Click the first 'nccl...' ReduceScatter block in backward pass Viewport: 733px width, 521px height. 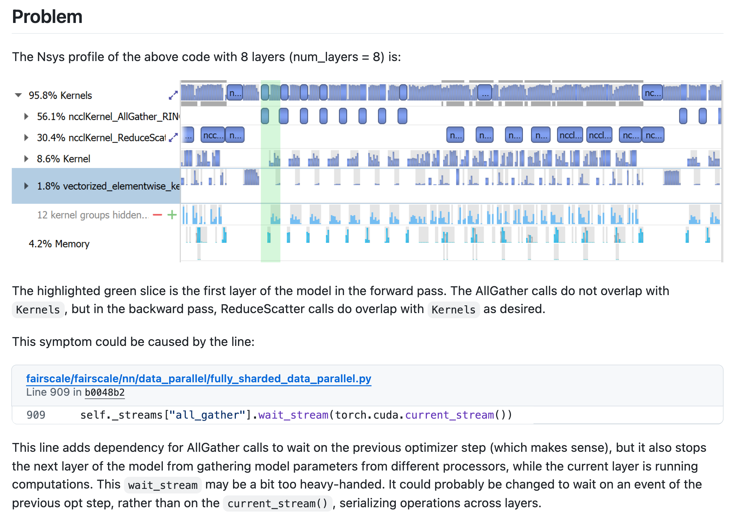pyautogui.click(x=570, y=135)
